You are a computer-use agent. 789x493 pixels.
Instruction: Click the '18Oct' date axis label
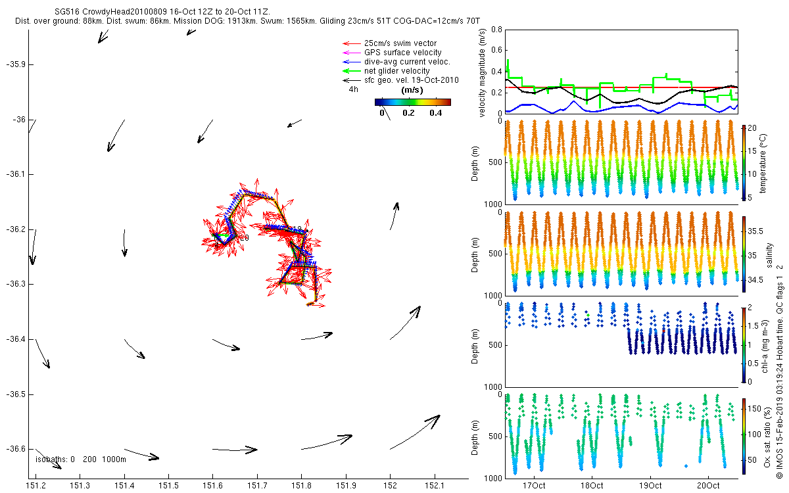(x=592, y=486)
